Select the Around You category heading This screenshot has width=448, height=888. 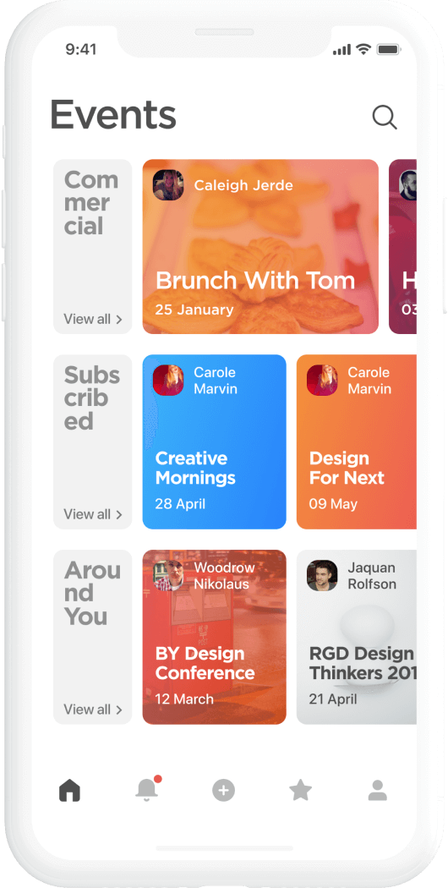(92, 593)
